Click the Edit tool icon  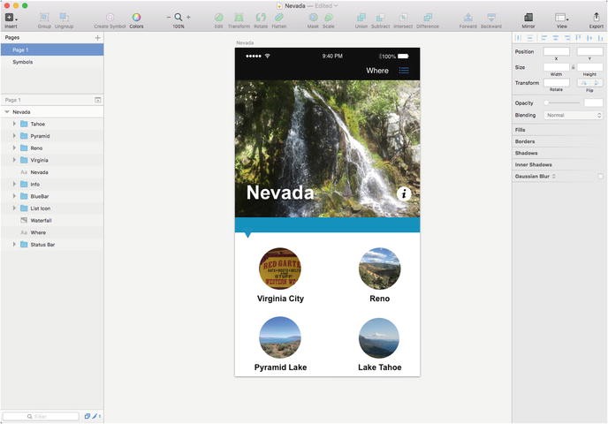tap(218, 17)
